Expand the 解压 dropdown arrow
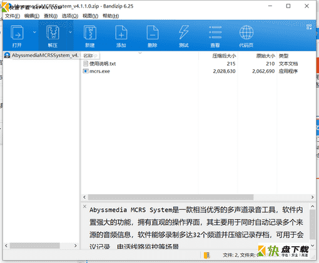The width and height of the screenshot is (319, 263). 70,32
